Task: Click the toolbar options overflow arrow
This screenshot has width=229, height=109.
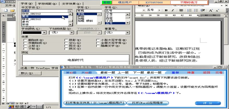Action: (x=227, y=11)
